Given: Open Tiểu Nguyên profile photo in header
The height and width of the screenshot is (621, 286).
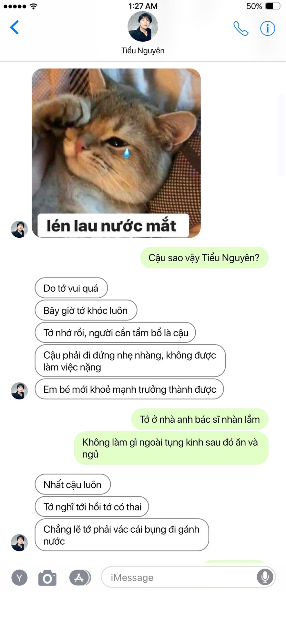Looking at the screenshot, I should (143, 27).
